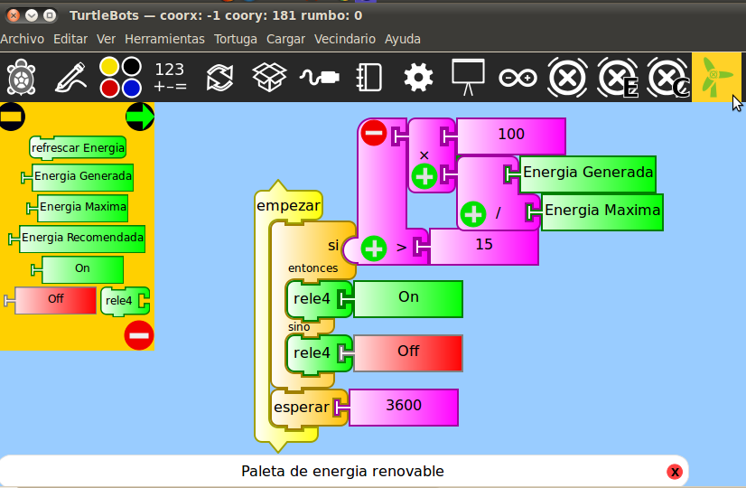
Task: Select 'refrescar Energia' block in palette
Action: pos(78,148)
